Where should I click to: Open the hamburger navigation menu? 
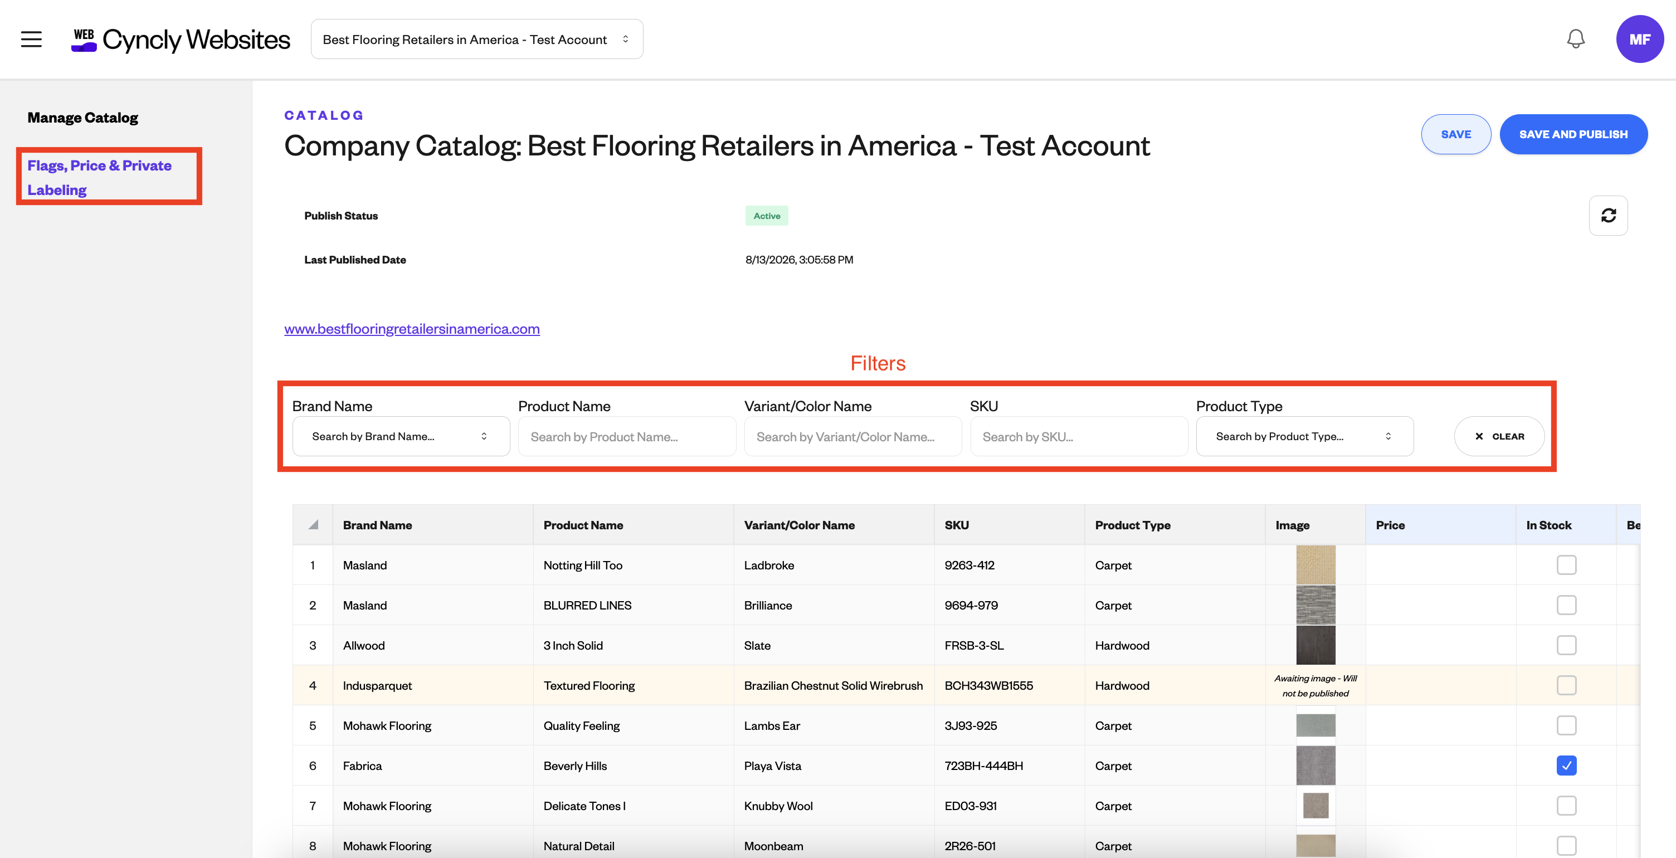coord(31,40)
